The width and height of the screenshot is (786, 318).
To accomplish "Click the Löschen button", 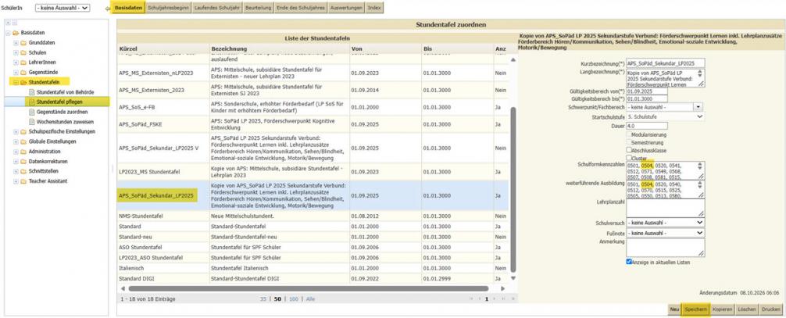I will point(748,309).
